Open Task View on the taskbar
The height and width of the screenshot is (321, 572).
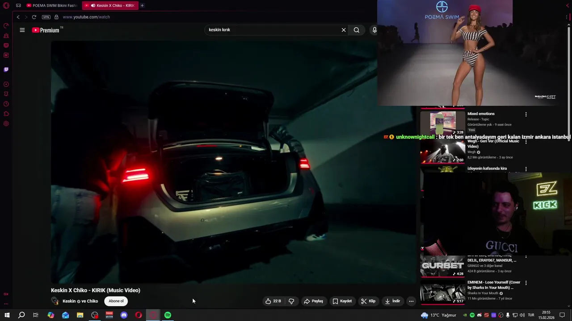pyautogui.click(x=36, y=315)
